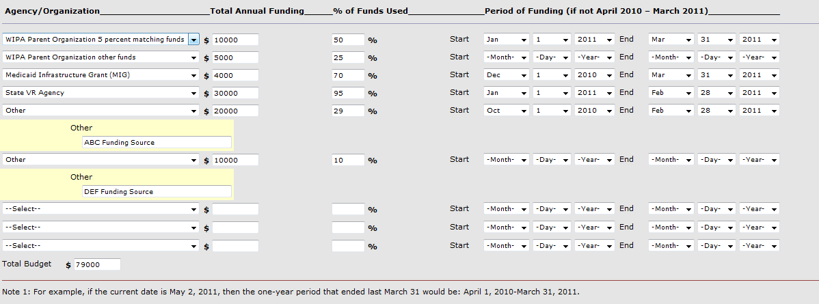The width and height of the screenshot is (819, 304).
Task: Click the percent used field showing 70
Action: 347,75
